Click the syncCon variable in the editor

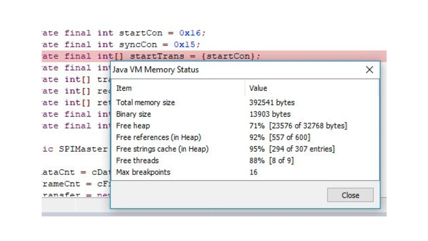[138, 44]
